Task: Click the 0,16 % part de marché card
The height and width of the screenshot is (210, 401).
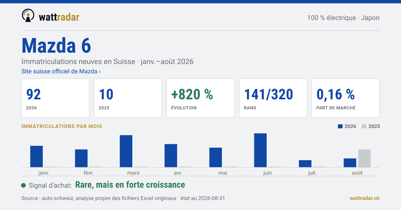Action: pyautogui.click(x=346, y=98)
